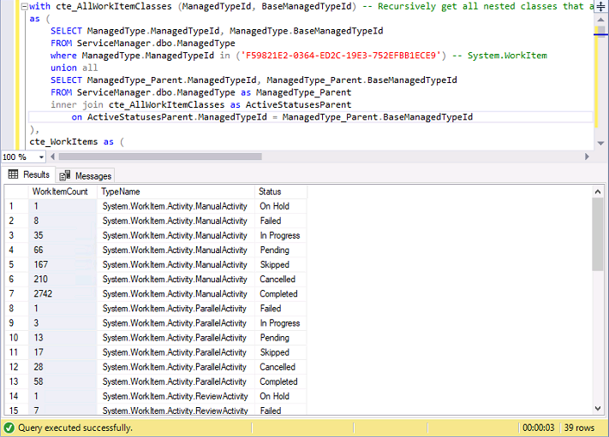The height and width of the screenshot is (437, 609).
Task: Switch to the Results tab
Action: pyautogui.click(x=29, y=174)
